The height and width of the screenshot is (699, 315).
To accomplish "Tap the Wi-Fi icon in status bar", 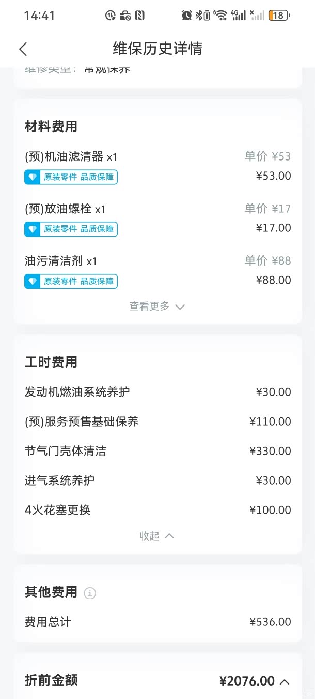I will click(x=220, y=16).
